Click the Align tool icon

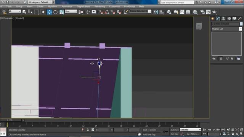(x=162, y=12)
